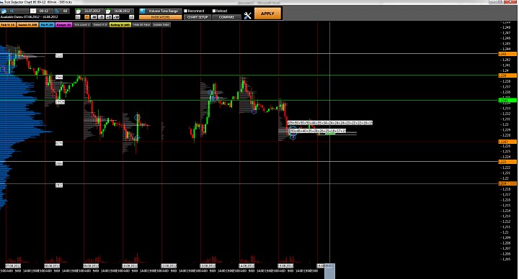Shift range back one day with -D
The image size is (519, 279).
[102, 17]
